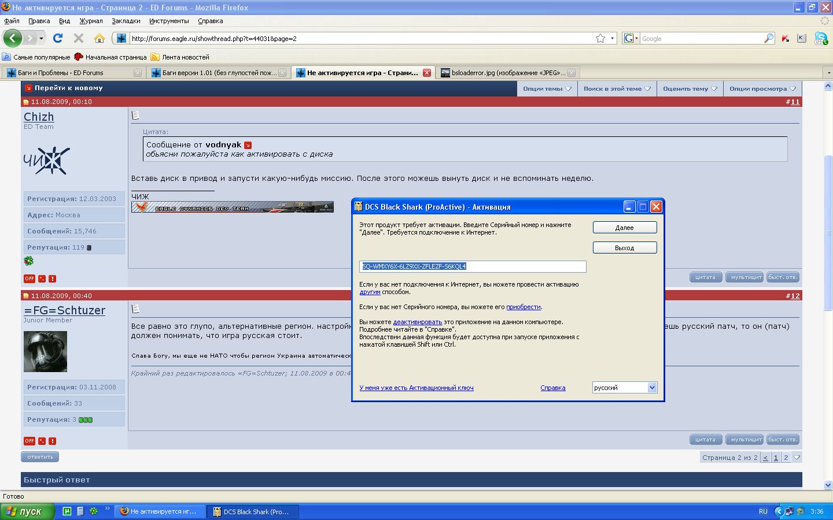Image resolution: width=833 pixels, height=520 pixels.
Task: Close the 'Баги и Проблемы' tab
Action: [x=138, y=73]
